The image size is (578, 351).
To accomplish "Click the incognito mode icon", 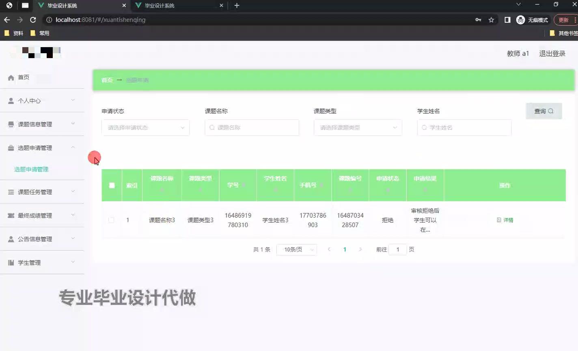I will click(x=520, y=19).
